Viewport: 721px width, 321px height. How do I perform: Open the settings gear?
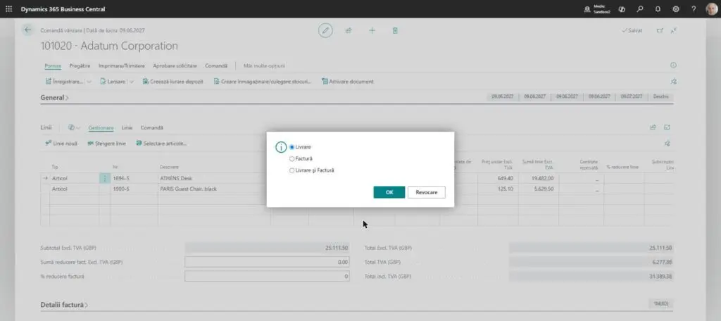click(675, 8)
